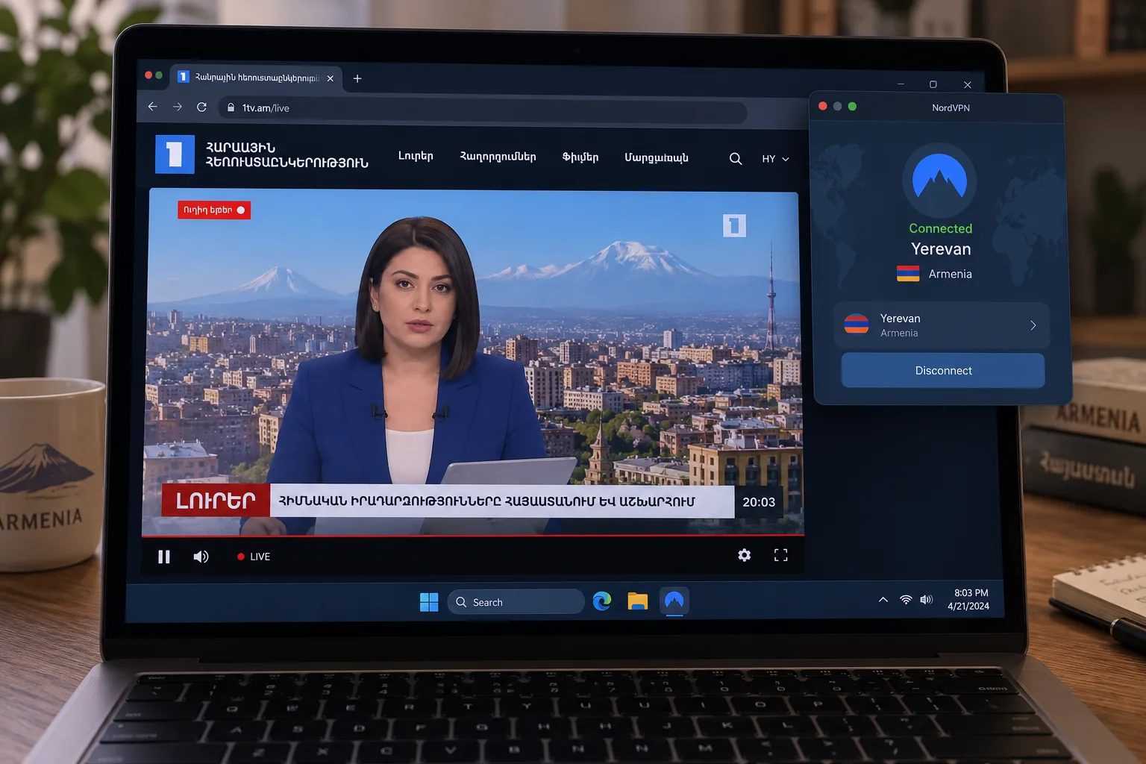The height and width of the screenshot is (764, 1146).
Task: Open the Ֆիլմեր menu item
Action: pos(580,157)
